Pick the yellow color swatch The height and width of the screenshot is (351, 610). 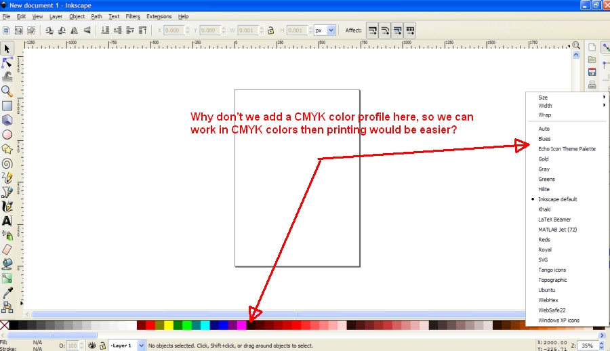(168, 326)
